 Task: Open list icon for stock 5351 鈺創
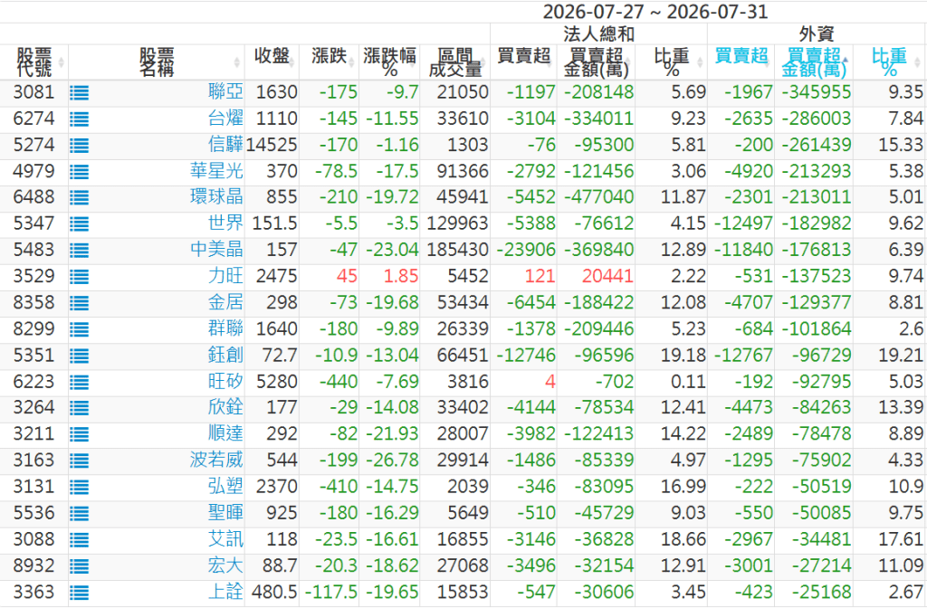(x=80, y=356)
